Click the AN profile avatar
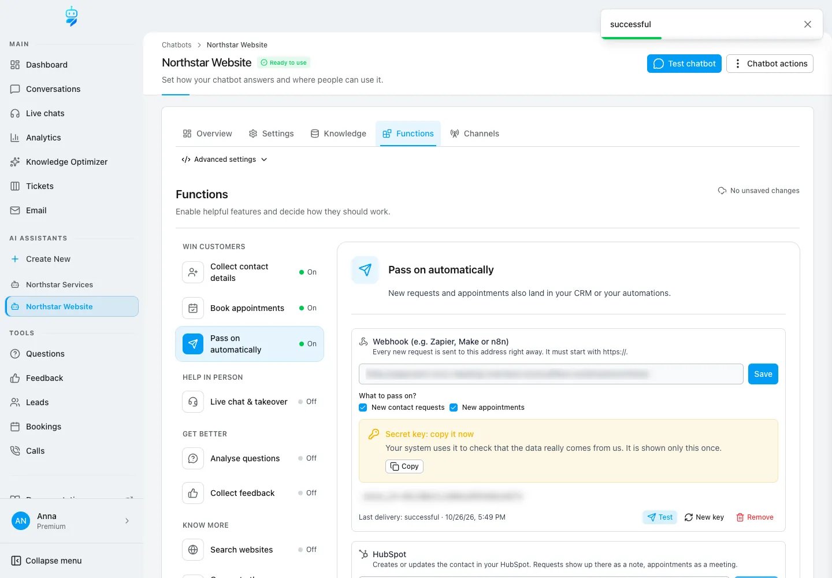832x578 pixels. click(x=21, y=521)
